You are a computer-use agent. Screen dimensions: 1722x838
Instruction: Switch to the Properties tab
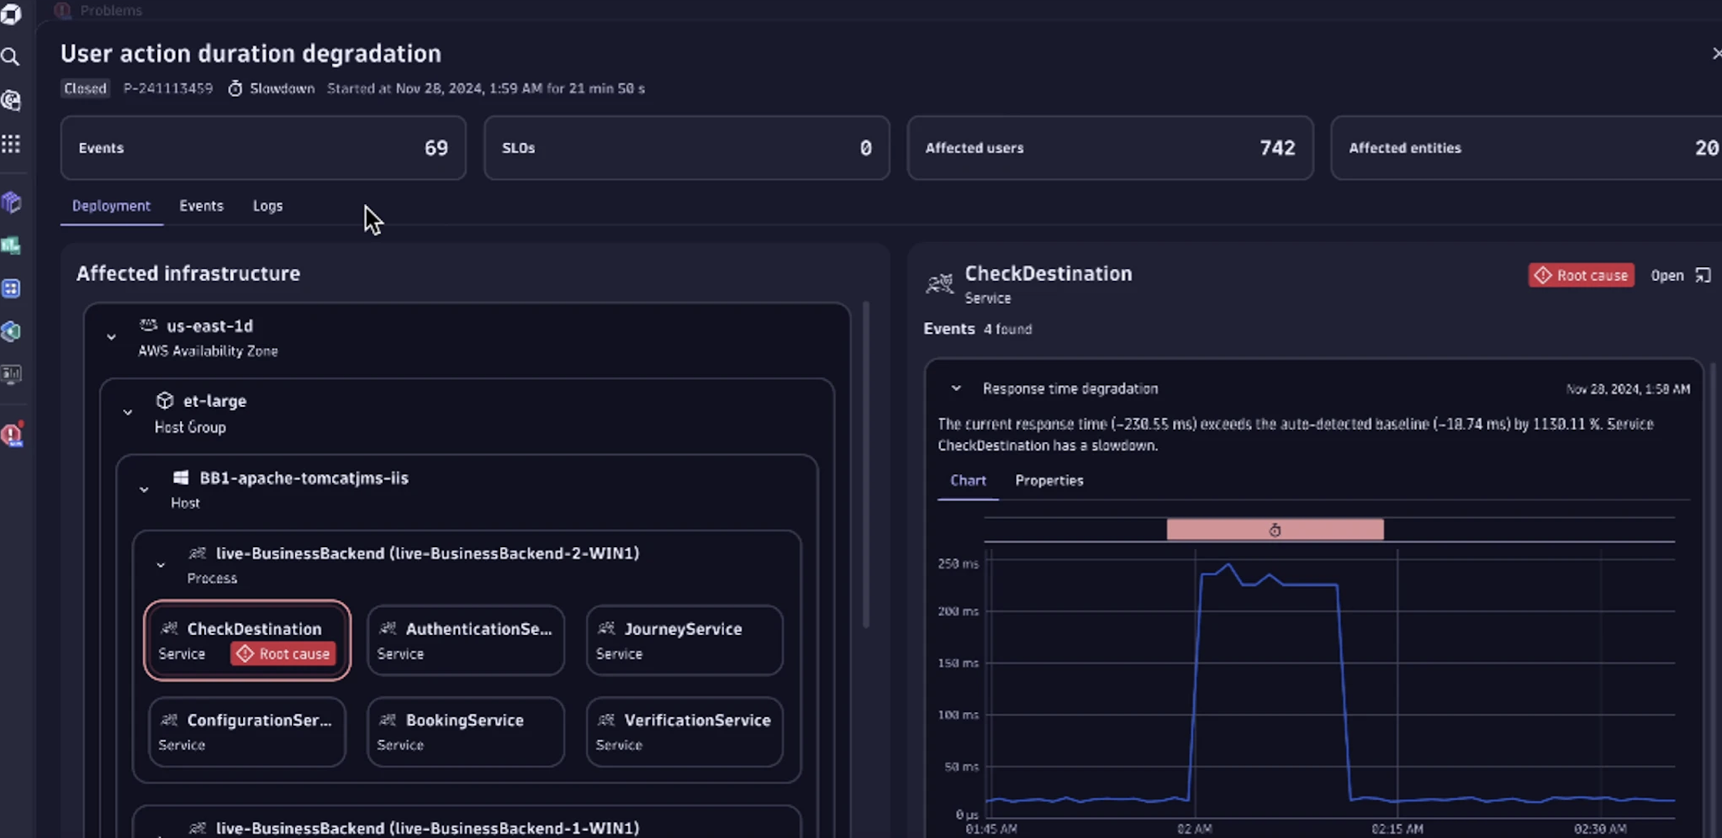1049,480
